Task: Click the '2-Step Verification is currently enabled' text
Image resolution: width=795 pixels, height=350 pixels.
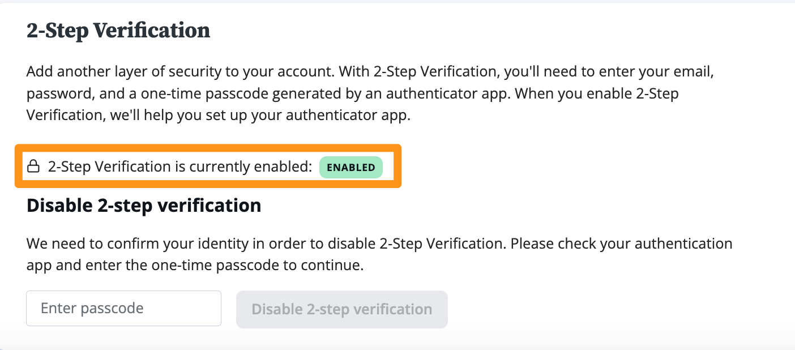Action: click(x=180, y=167)
